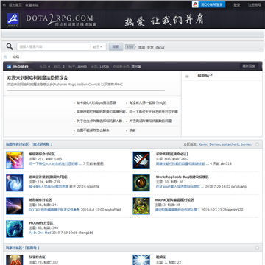The width and height of the screenshot is (265, 265).
Task: Open user cheng166's profile
Action: tap(86, 233)
